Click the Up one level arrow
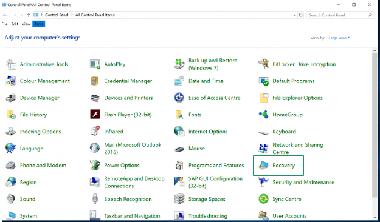This screenshot has width=380, height=222. click(x=29, y=15)
